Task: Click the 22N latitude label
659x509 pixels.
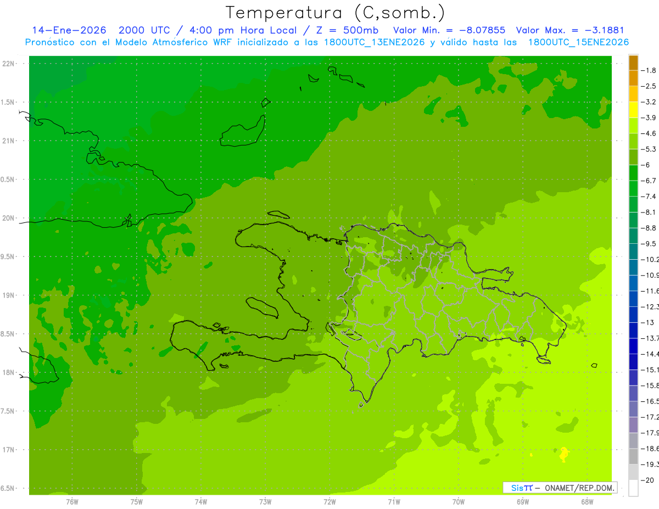Action: [x=8, y=64]
